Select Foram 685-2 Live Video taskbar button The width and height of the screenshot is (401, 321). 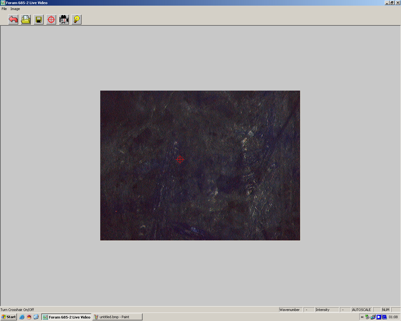(66, 317)
